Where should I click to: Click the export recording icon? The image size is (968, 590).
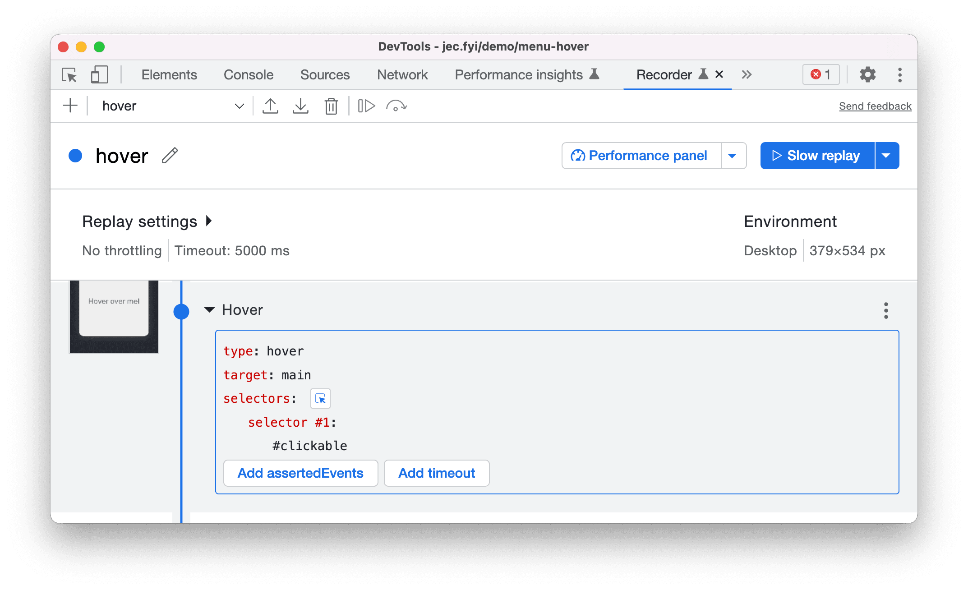click(270, 105)
